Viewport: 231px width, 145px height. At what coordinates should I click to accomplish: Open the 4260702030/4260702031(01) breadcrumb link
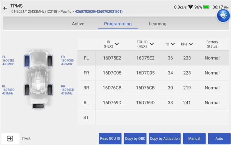[x=99, y=11]
